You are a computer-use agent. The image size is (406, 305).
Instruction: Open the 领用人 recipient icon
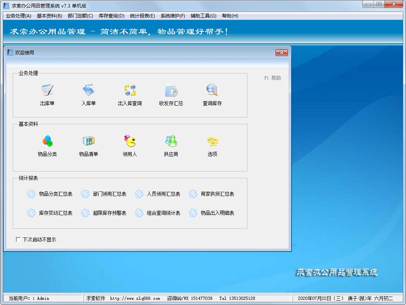tap(130, 141)
